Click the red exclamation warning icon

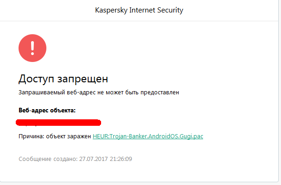coord(32,48)
